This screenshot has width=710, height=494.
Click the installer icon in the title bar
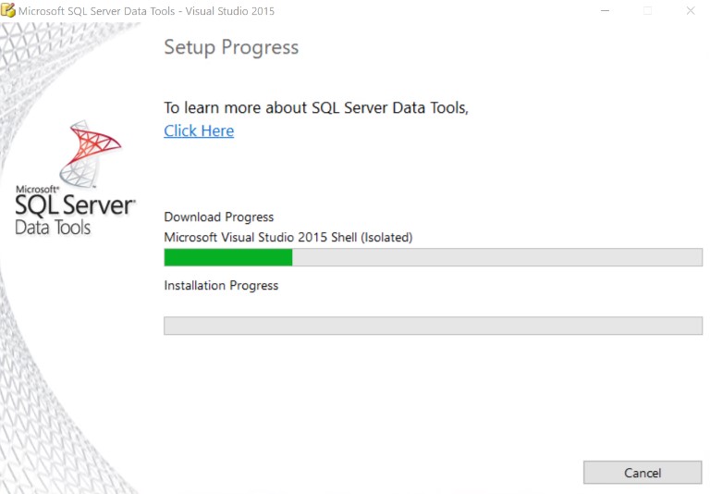pos(8,11)
